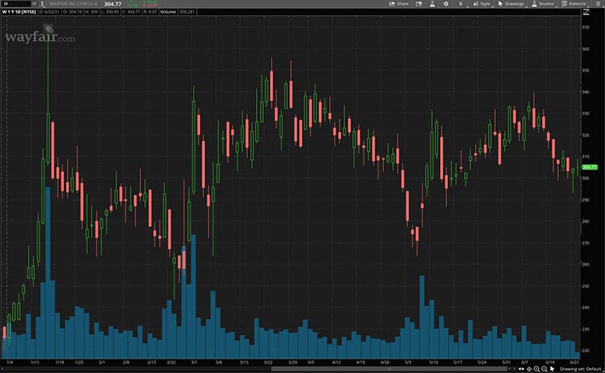The image size is (605, 373).
Task: Click the camera snapshot icon next to Share
Action: 418,4
